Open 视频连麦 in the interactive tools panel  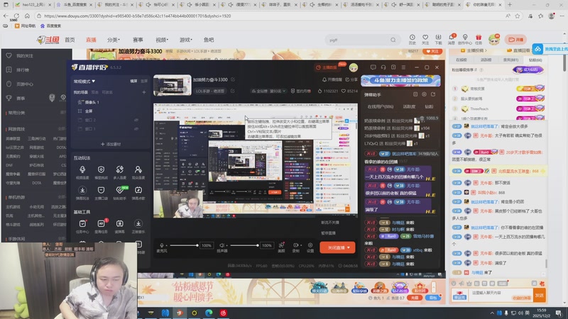click(x=82, y=172)
